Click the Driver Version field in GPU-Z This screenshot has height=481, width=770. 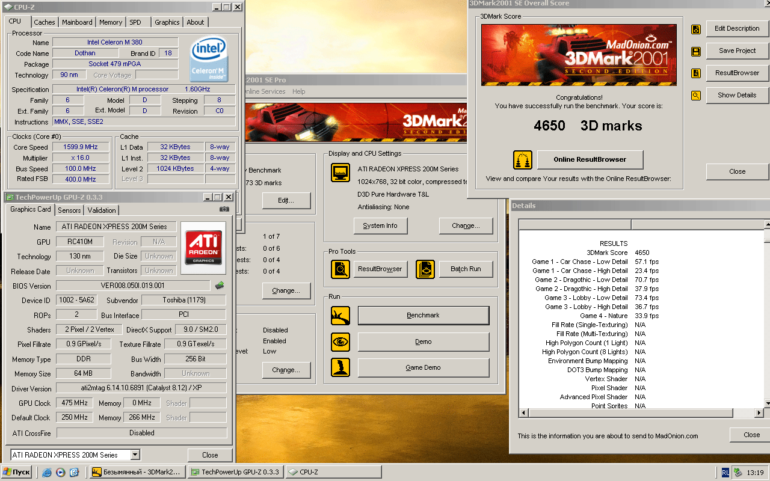click(141, 388)
